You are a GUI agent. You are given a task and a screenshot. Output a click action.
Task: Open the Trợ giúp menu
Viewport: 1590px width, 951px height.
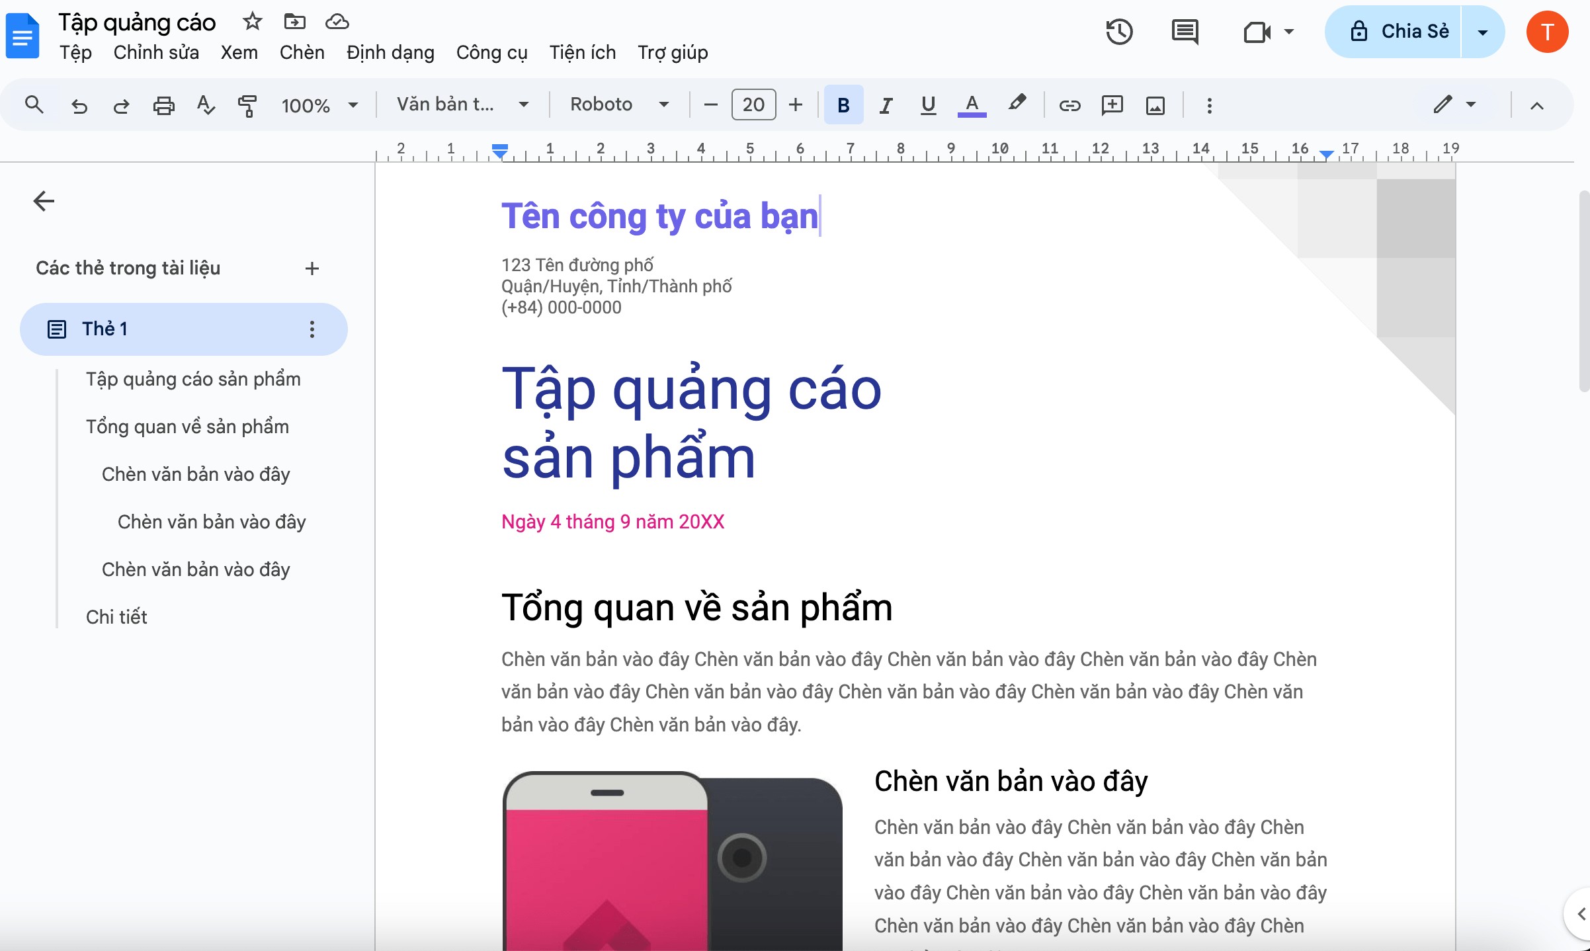click(673, 52)
